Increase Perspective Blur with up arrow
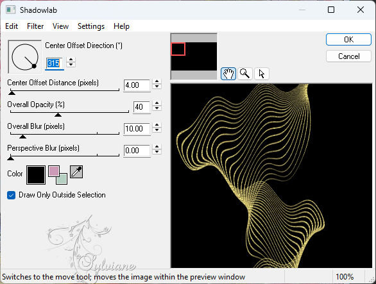Image resolution: width=376 pixels, height=284 pixels. [157, 147]
